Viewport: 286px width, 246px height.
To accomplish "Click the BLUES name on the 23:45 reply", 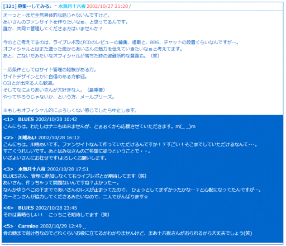I will pyautogui.click(x=26, y=208).
